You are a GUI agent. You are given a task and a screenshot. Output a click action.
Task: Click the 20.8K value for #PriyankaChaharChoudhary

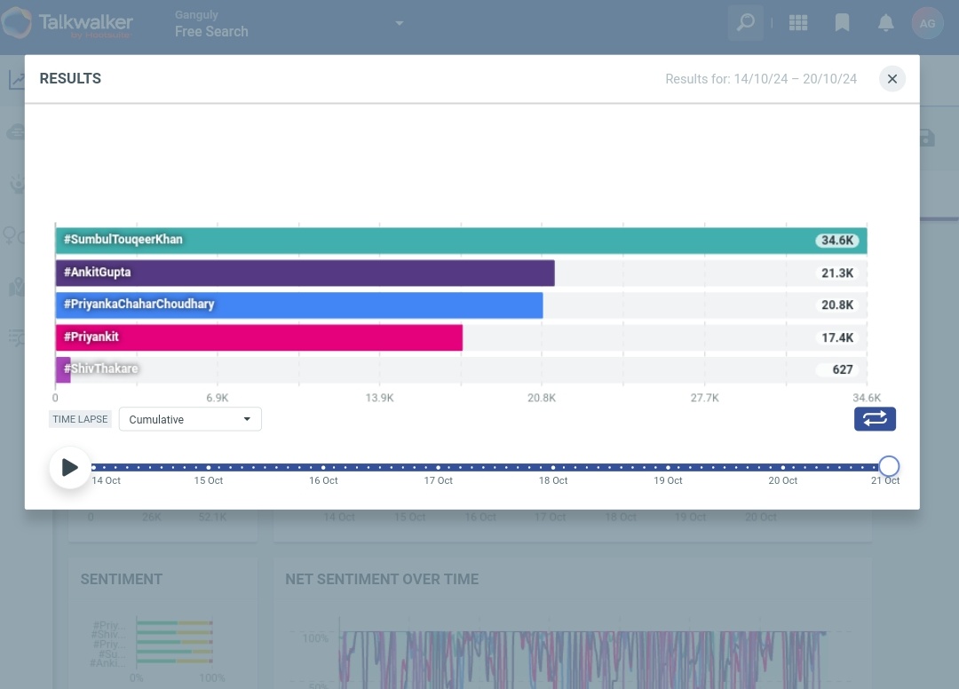(837, 305)
